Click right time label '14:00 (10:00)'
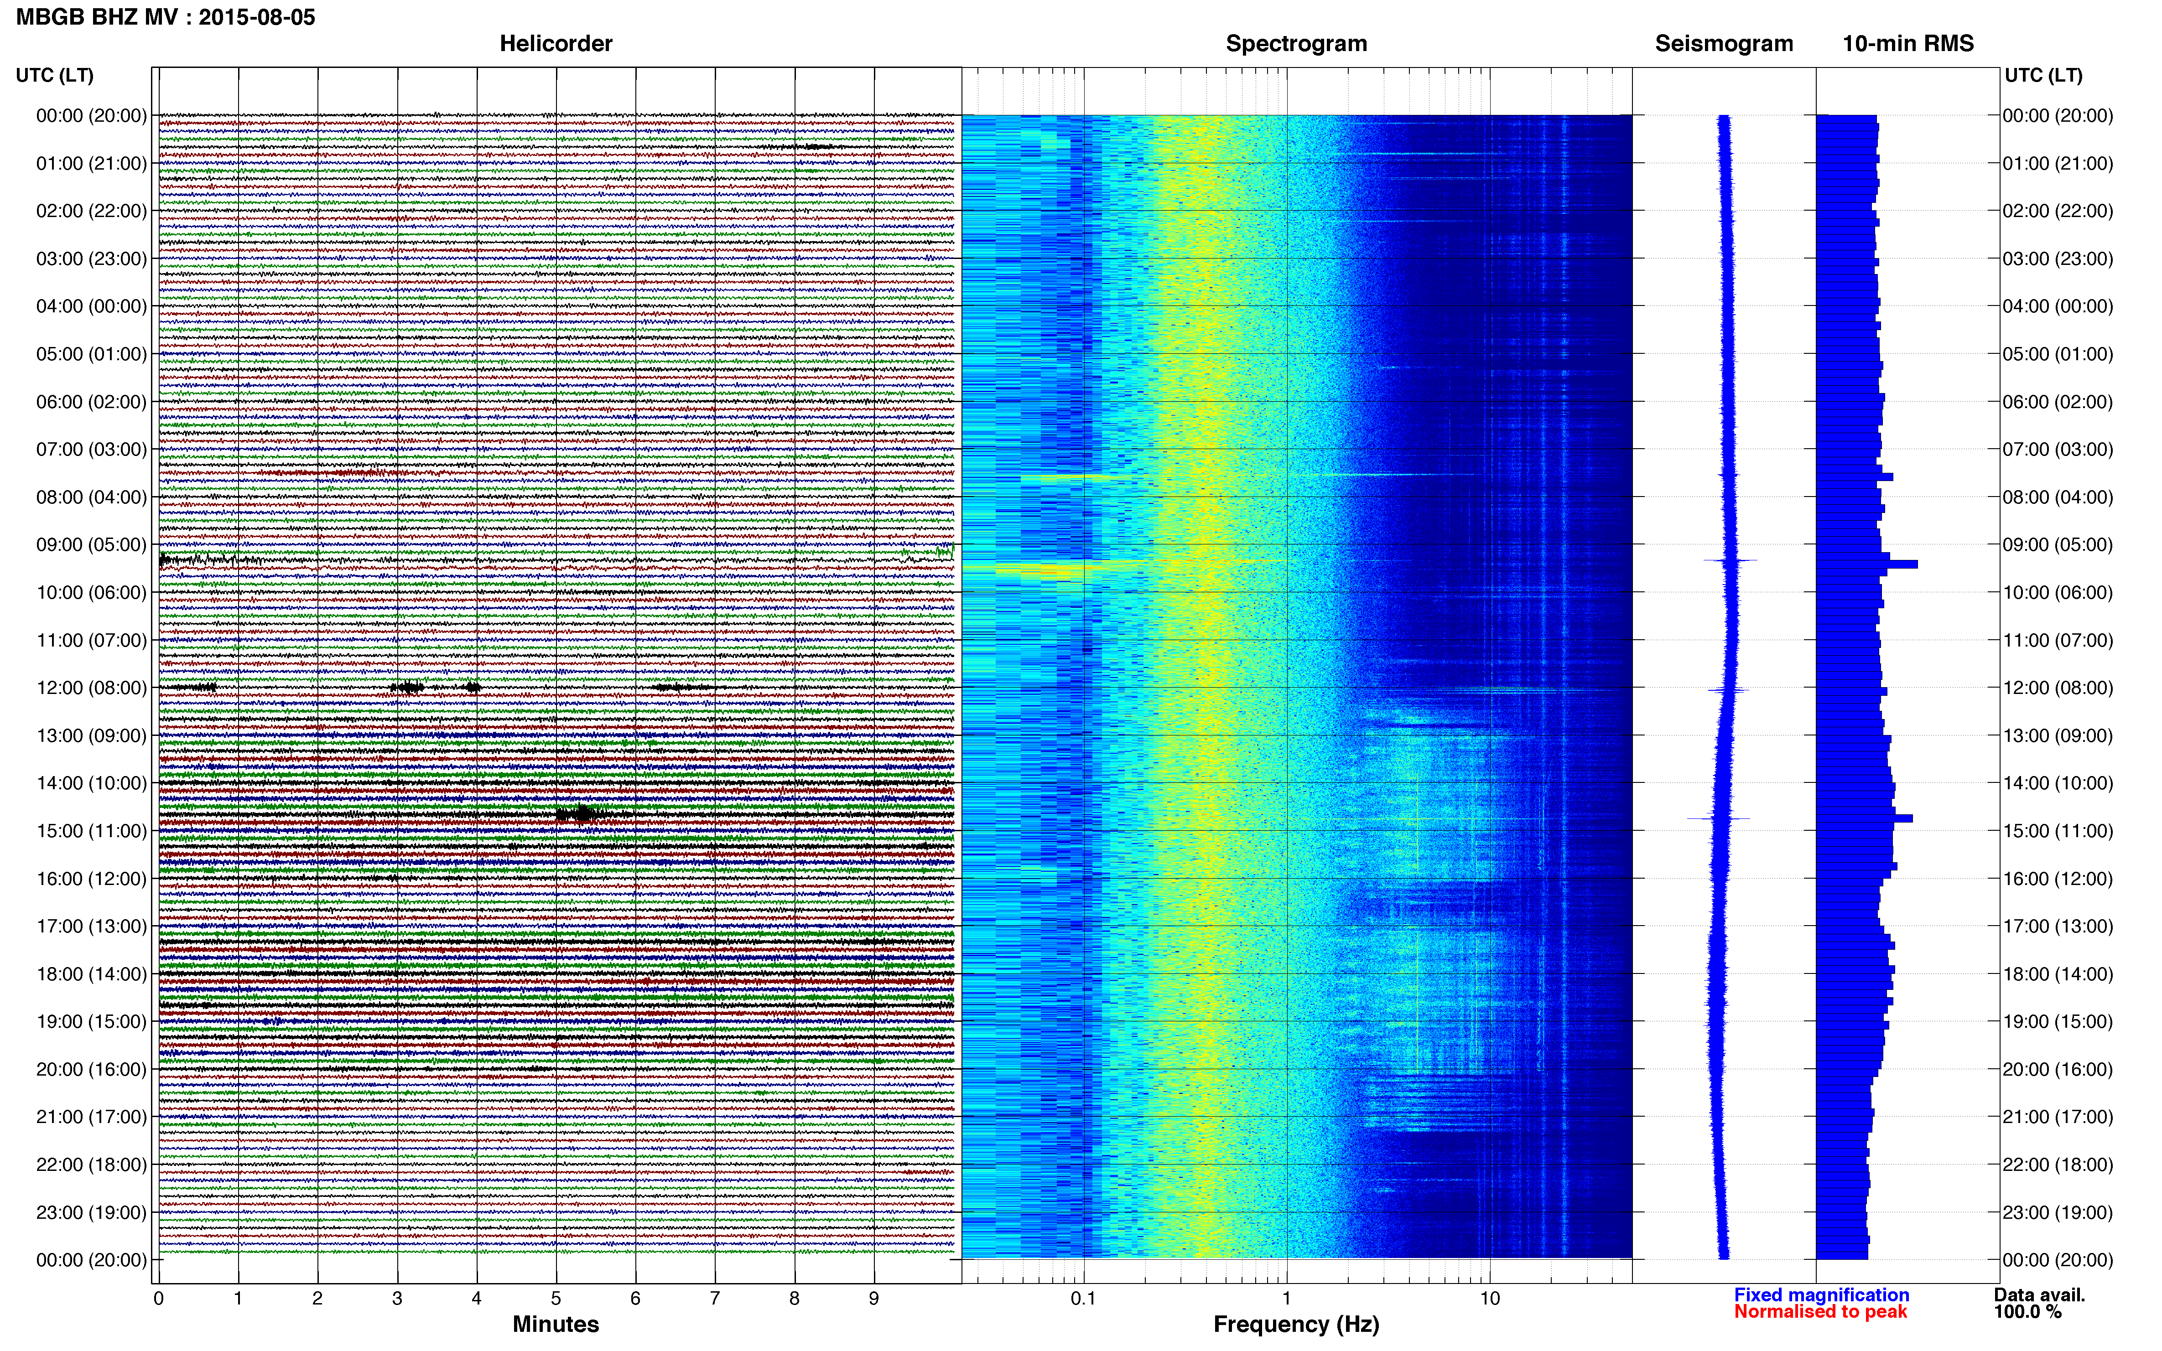 tap(2058, 784)
